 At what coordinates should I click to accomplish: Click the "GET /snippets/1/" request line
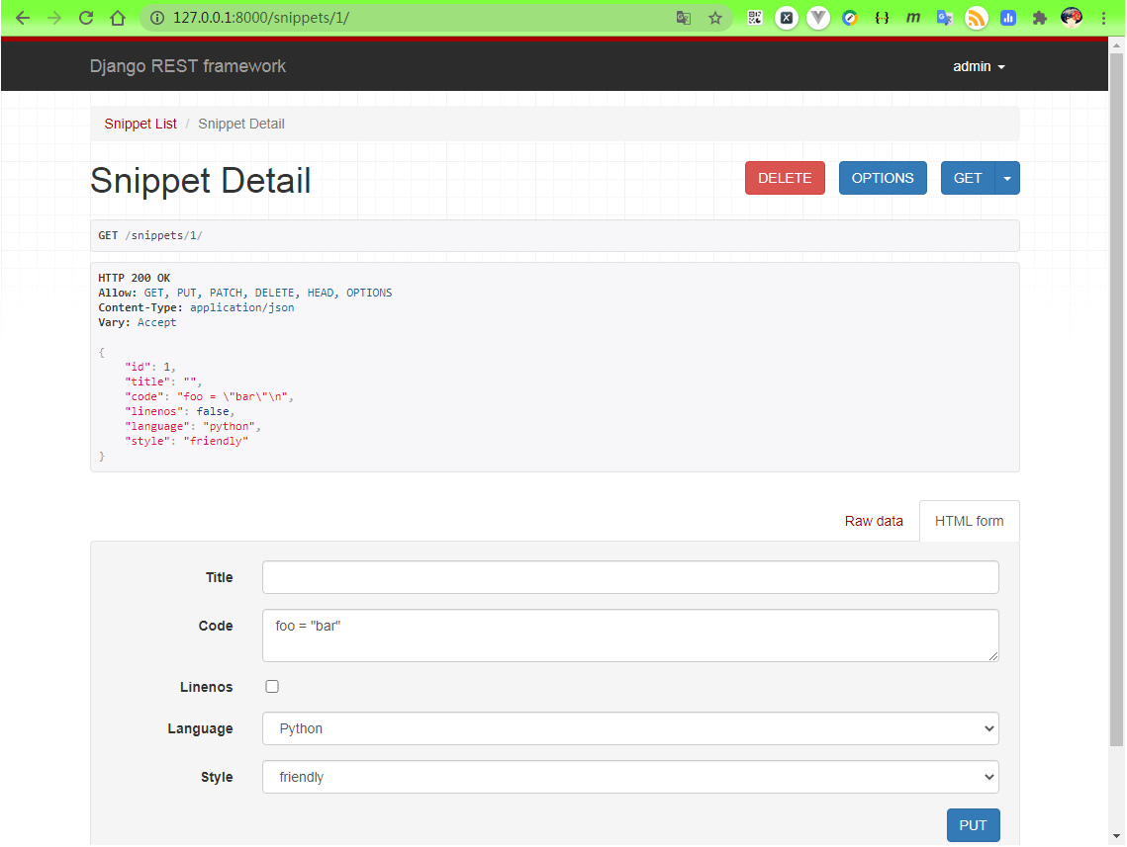point(150,235)
